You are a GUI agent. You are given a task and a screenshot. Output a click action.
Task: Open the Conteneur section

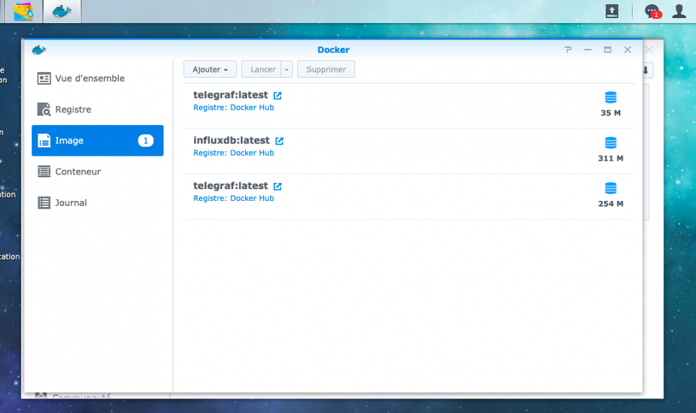tap(97, 172)
